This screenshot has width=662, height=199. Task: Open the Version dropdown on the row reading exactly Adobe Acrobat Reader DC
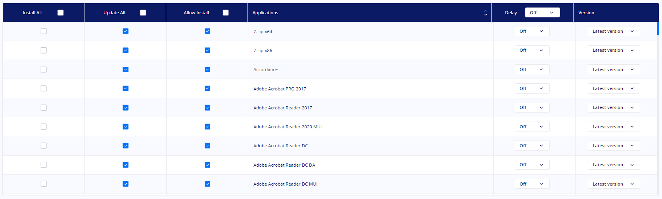coord(614,146)
